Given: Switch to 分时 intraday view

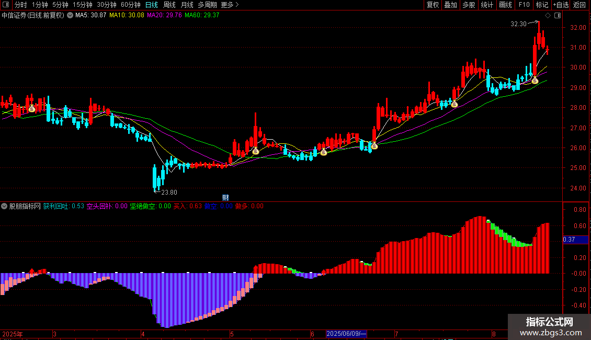Looking at the screenshot, I should click(x=21, y=5).
